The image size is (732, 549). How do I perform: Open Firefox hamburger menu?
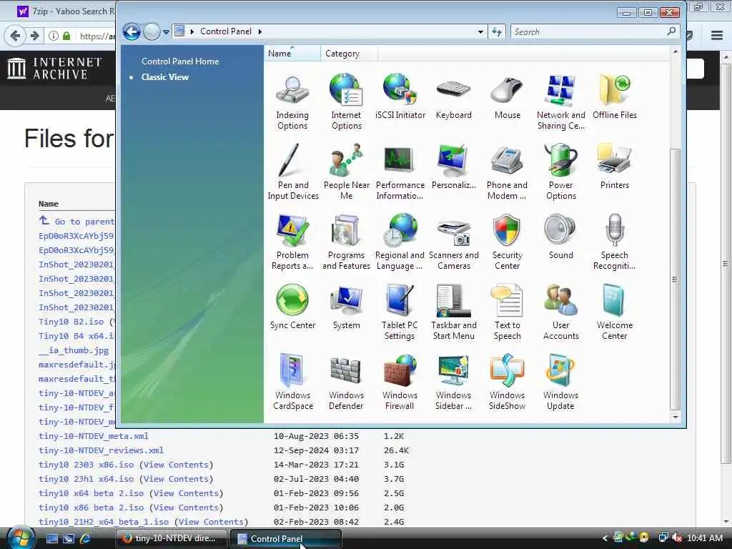(716, 36)
